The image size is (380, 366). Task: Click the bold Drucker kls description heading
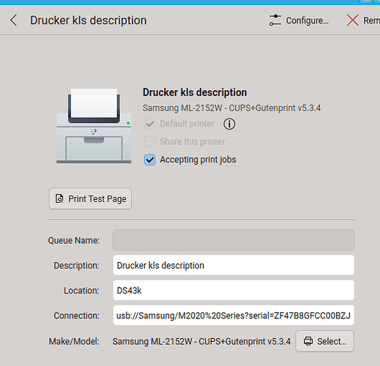[x=195, y=92]
